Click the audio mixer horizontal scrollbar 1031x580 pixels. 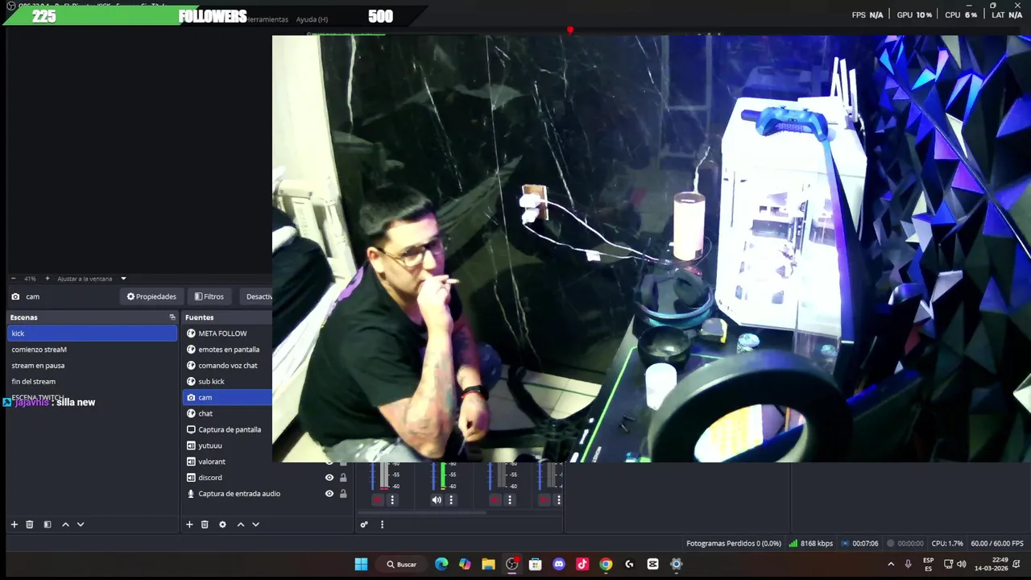coord(422,512)
